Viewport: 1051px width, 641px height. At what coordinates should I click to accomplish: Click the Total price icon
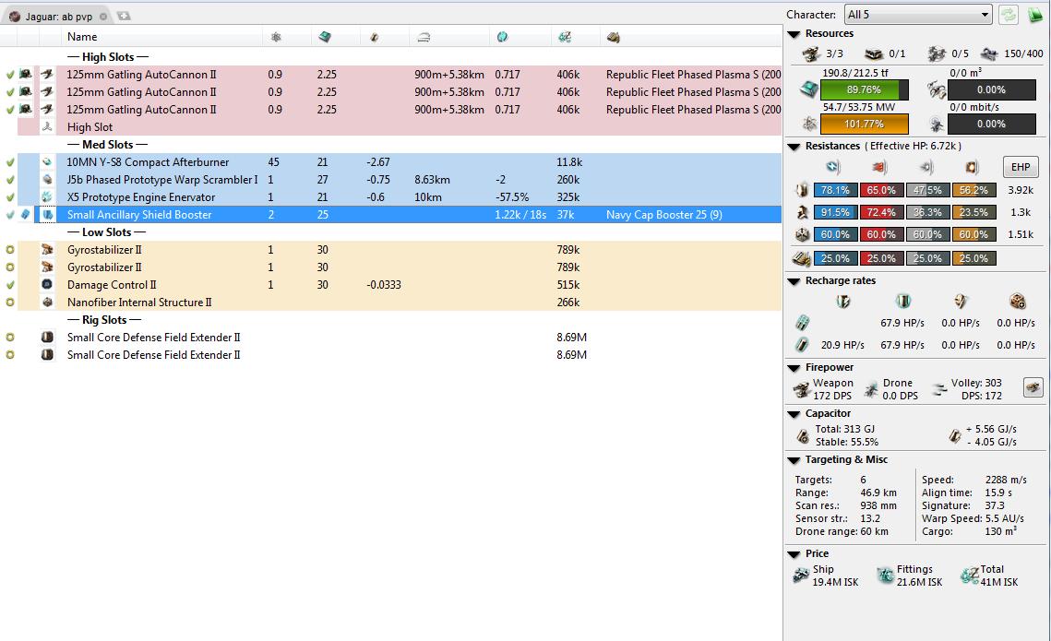[x=969, y=575]
